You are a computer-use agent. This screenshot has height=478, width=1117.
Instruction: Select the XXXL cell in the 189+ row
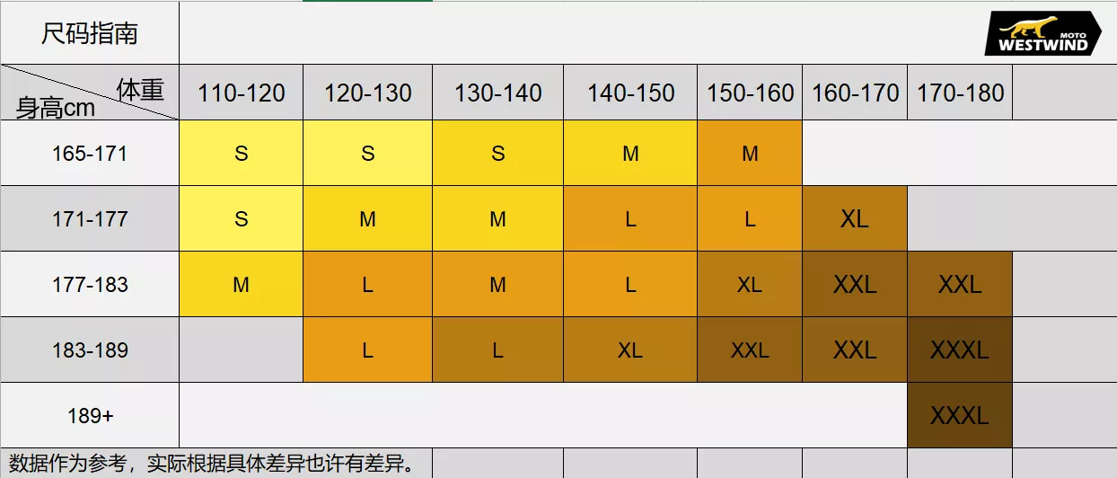959,416
